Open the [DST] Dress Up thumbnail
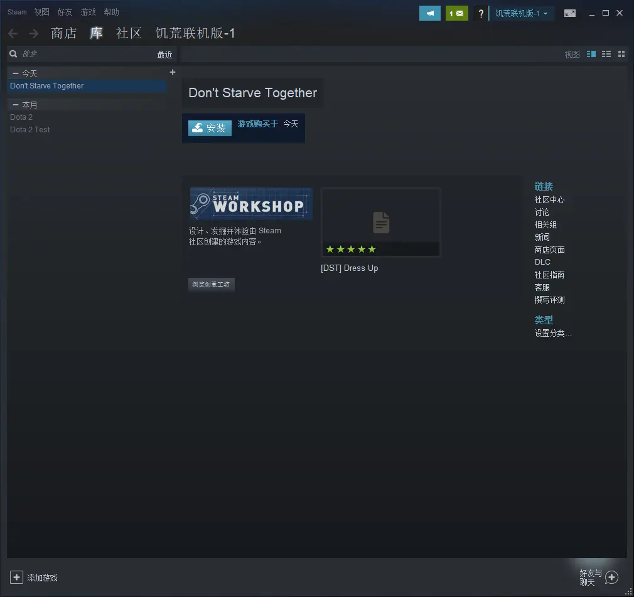The height and width of the screenshot is (597, 634). (380, 222)
